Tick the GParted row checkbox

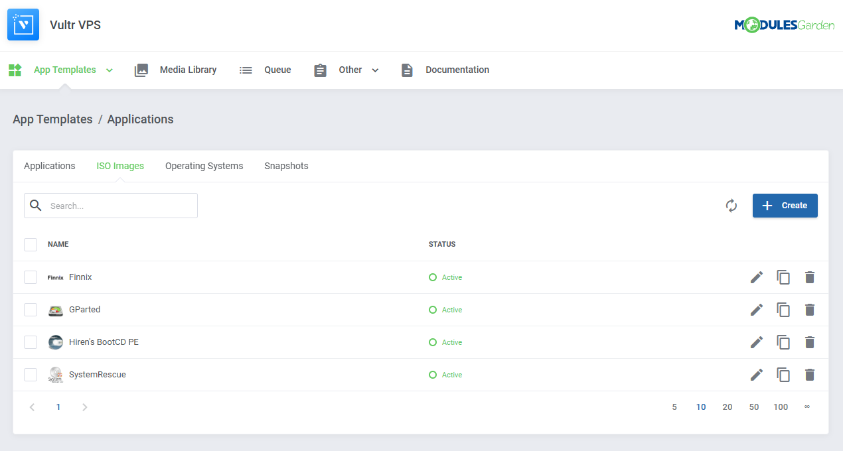[30, 310]
